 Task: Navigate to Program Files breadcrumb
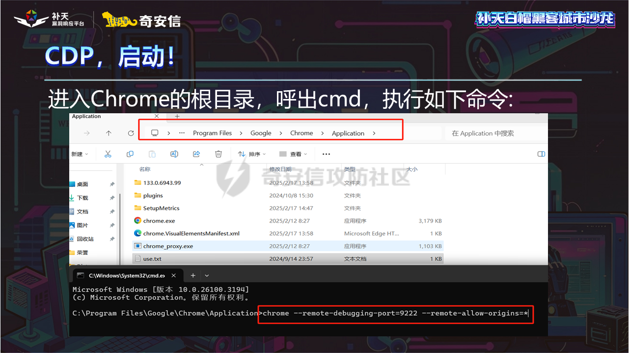(x=212, y=133)
